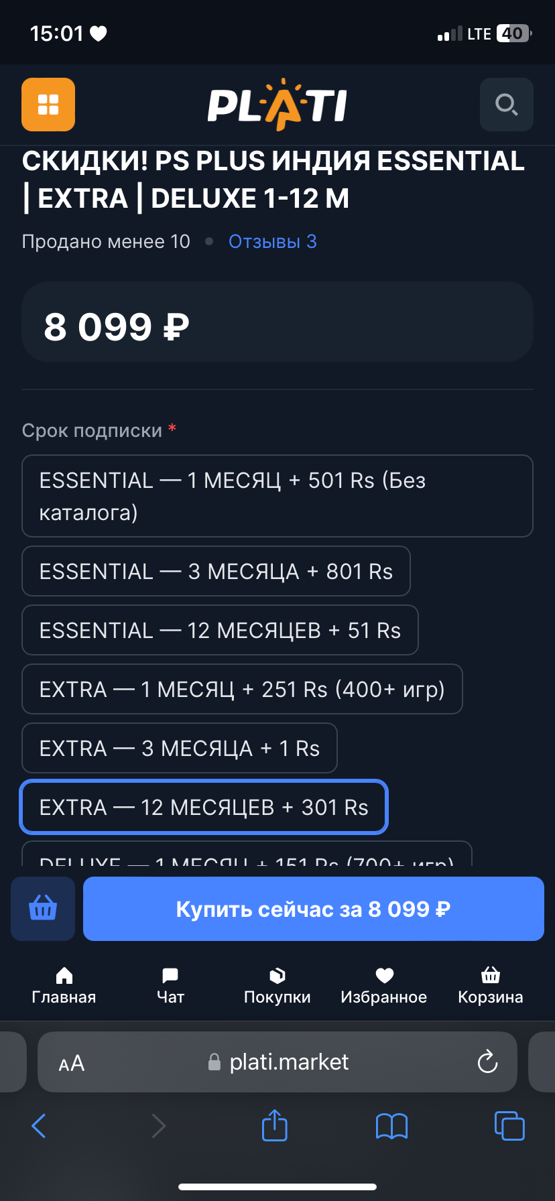Select EXTRA 12 МЕСЯЦЕВ + 301 Rs option

(x=204, y=807)
